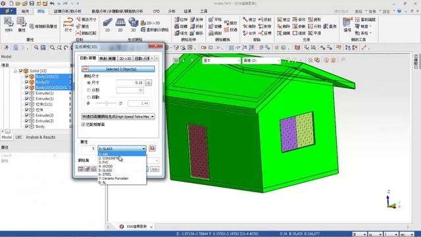This screenshot has height=237, width=421.
Task: Click the save disk icon in title bar
Action: coord(32,3)
